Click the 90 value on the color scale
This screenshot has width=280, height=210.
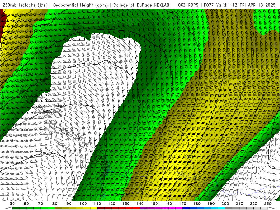click(69, 204)
